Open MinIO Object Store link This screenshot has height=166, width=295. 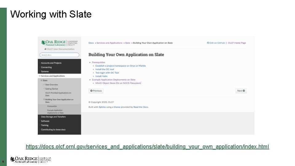[x=118, y=83]
